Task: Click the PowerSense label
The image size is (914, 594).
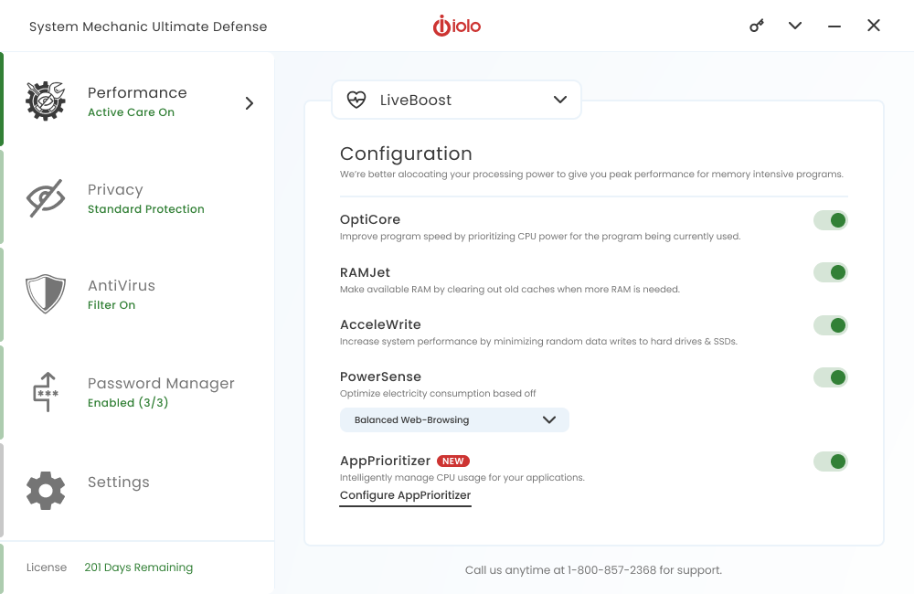Action: coord(380,377)
